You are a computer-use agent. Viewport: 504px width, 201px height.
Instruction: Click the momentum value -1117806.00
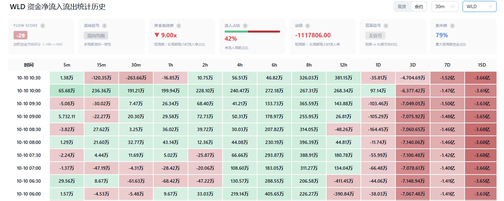click(313, 35)
